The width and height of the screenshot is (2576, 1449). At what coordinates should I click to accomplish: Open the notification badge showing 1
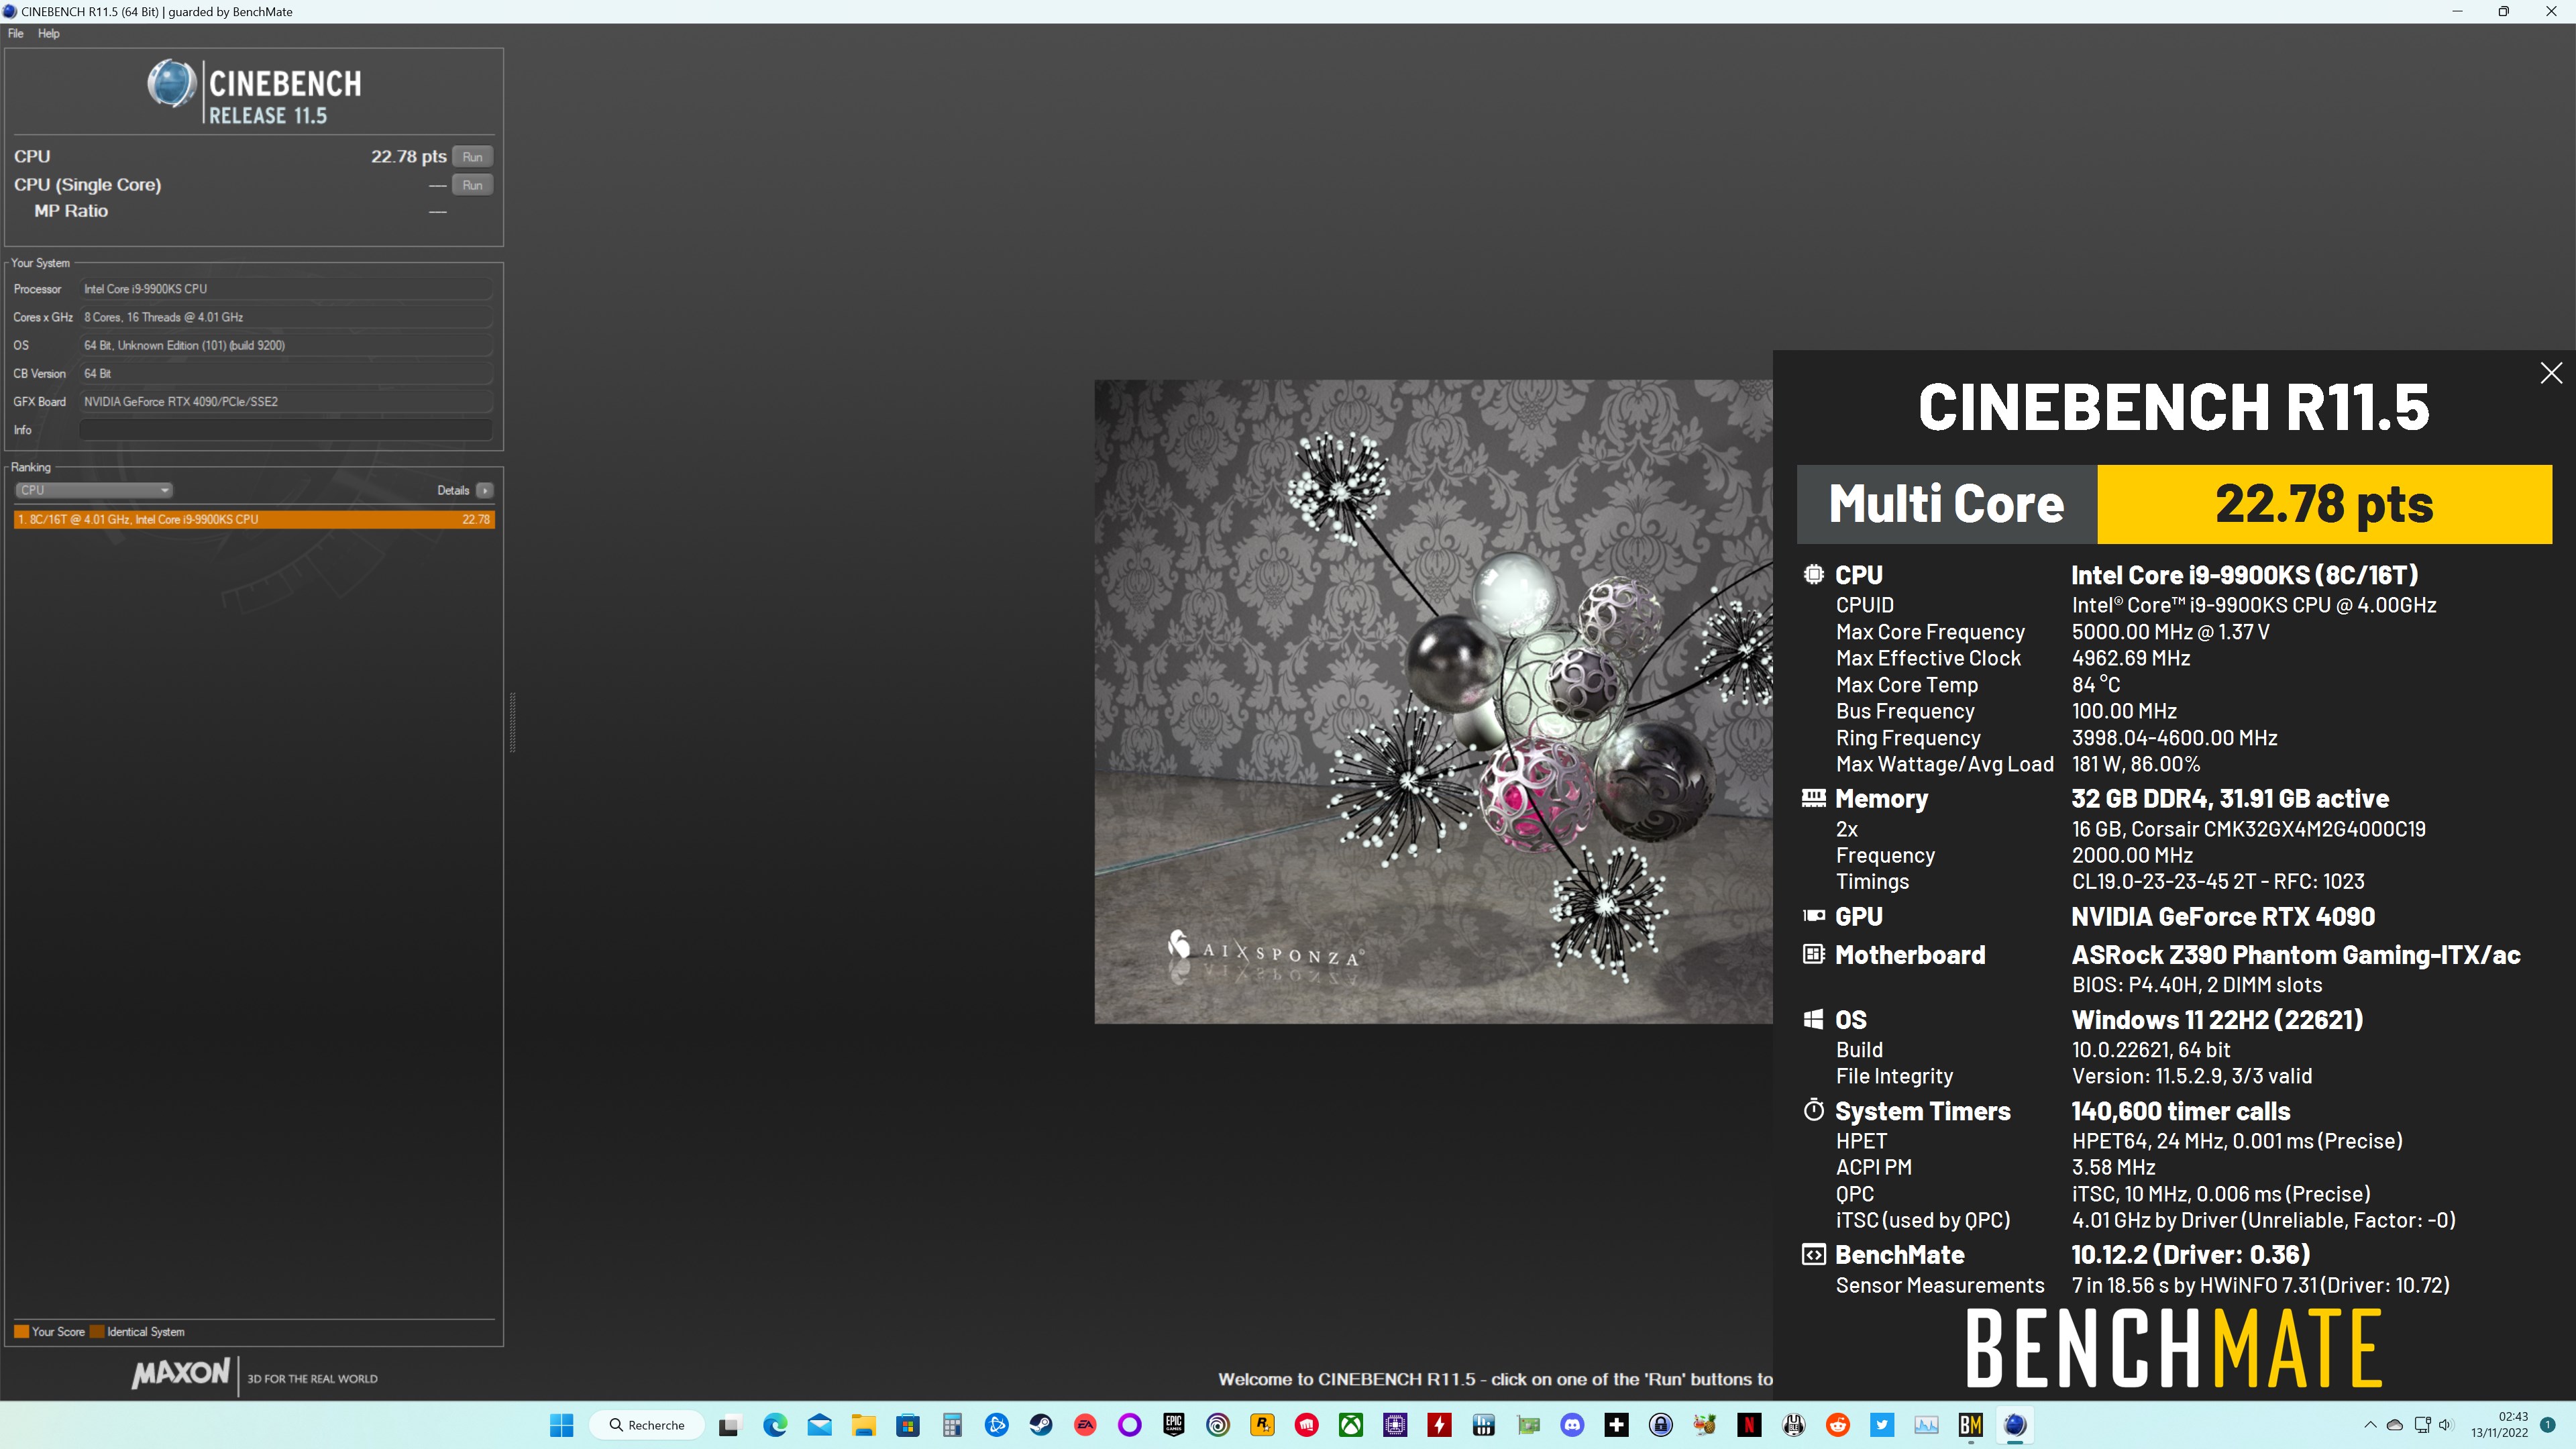[2548, 1425]
